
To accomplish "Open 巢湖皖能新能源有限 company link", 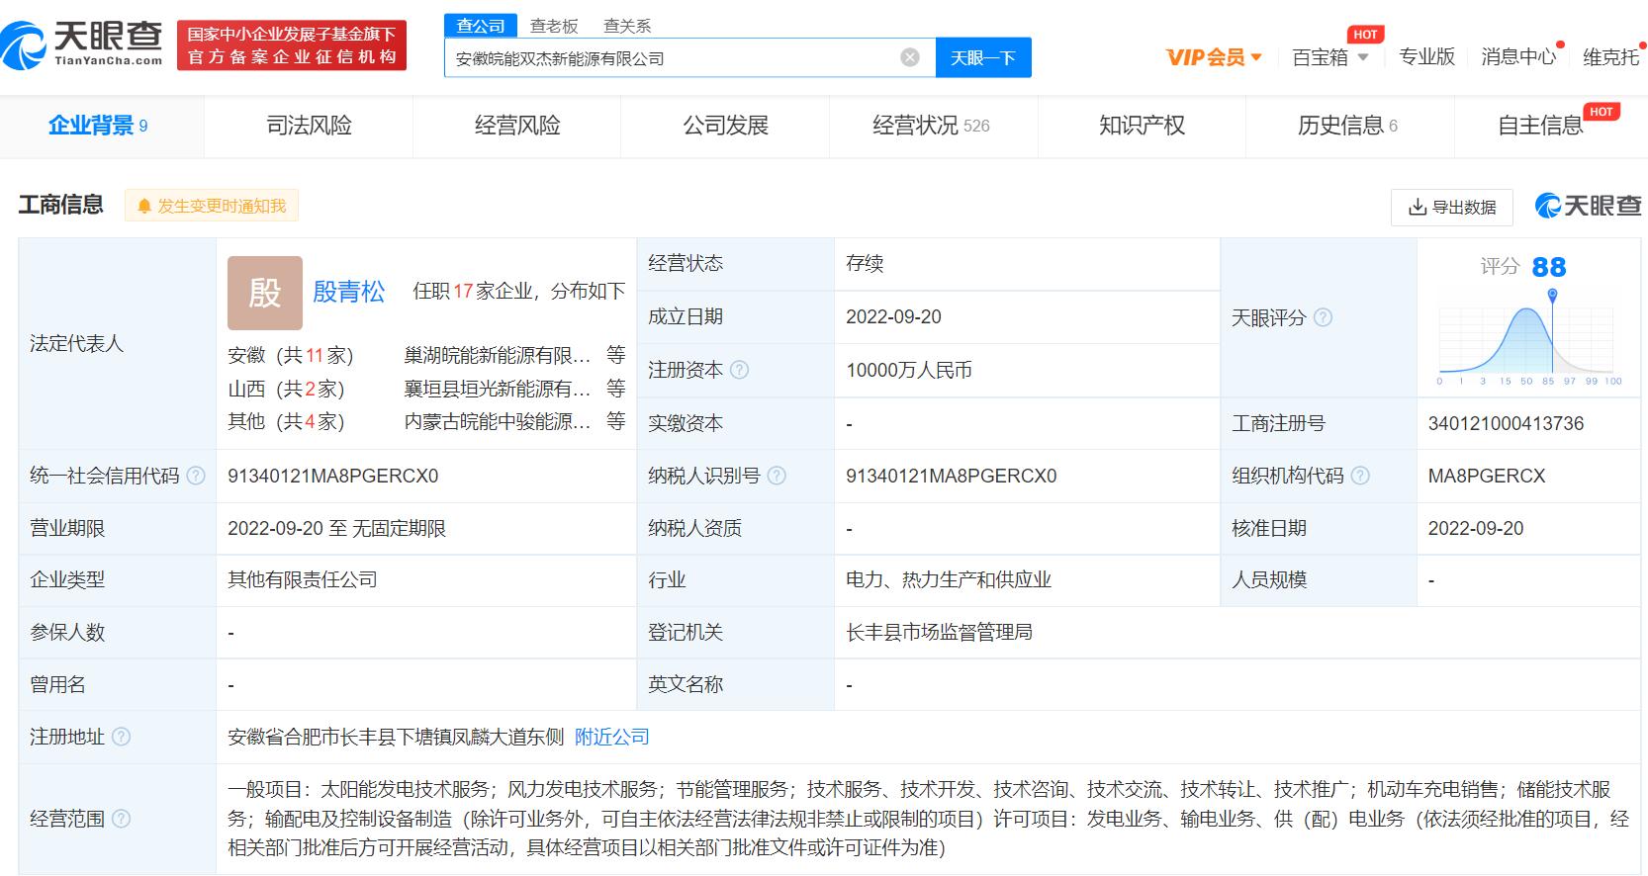I will (498, 355).
